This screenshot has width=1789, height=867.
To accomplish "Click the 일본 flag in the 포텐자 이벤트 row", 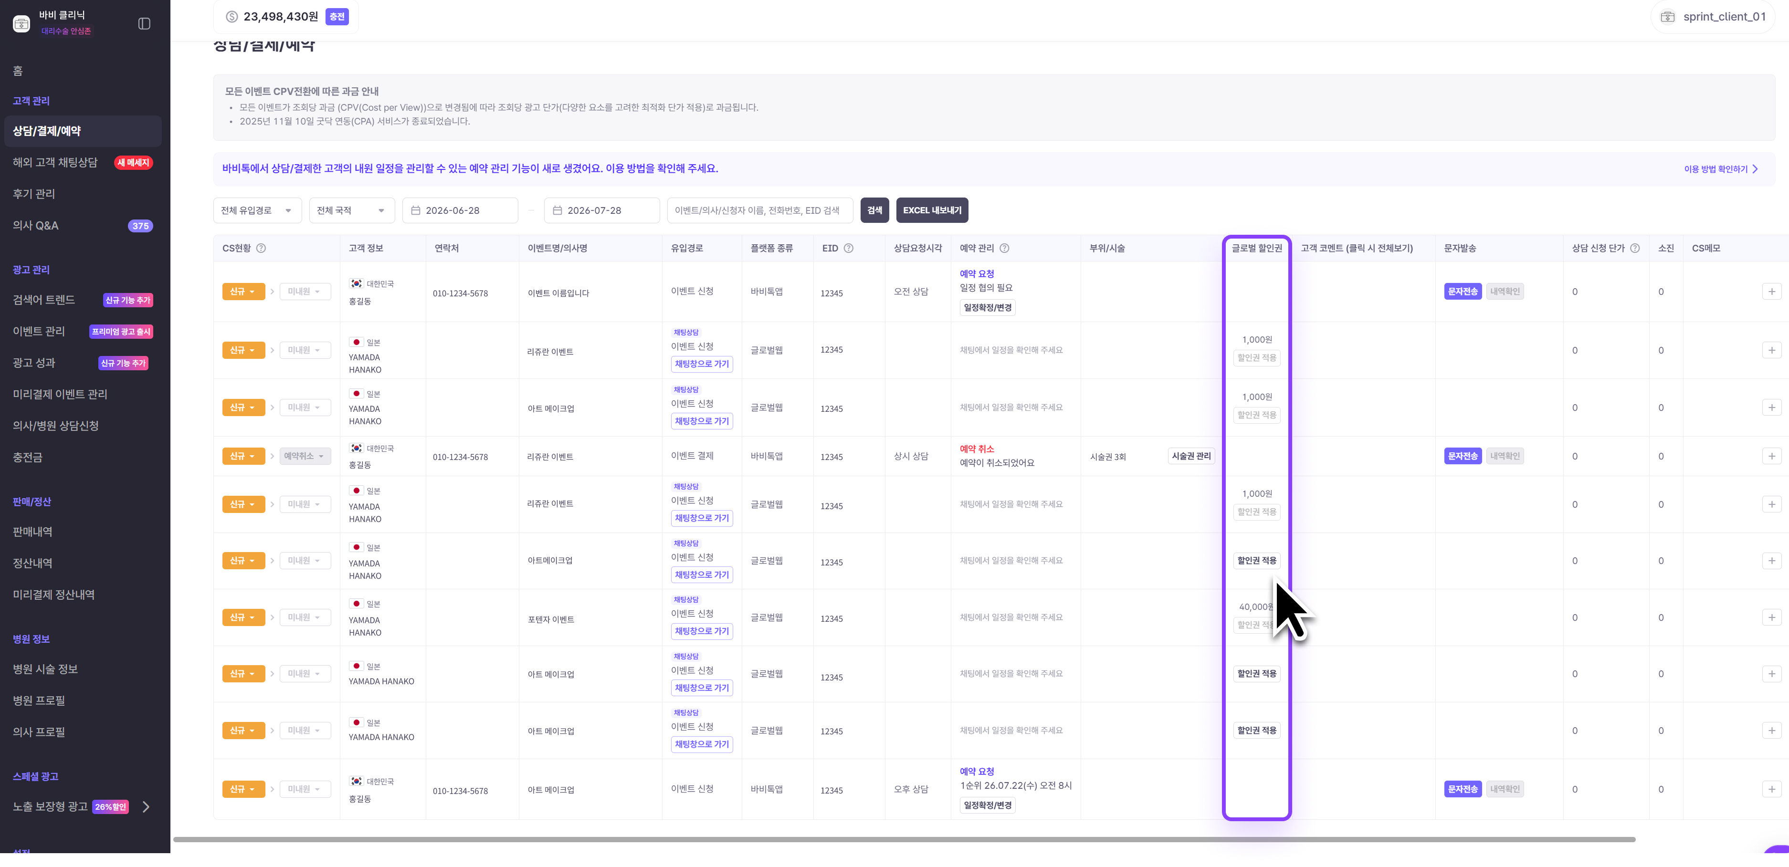I will click(x=356, y=604).
